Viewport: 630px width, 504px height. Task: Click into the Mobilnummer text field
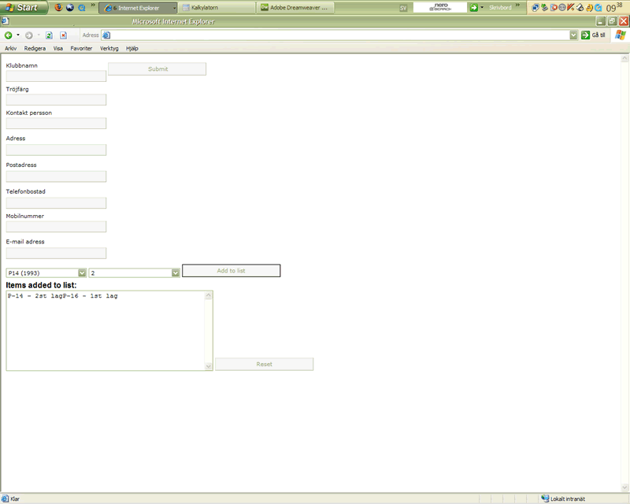[x=56, y=227]
